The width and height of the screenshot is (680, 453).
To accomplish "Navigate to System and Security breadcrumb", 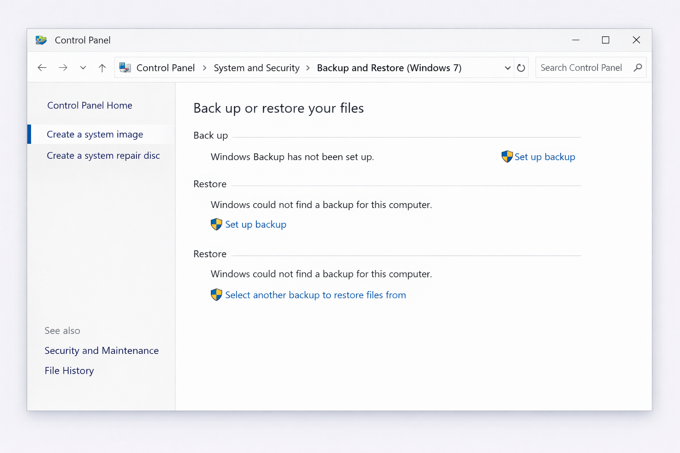I will pyautogui.click(x=256, y=68).
